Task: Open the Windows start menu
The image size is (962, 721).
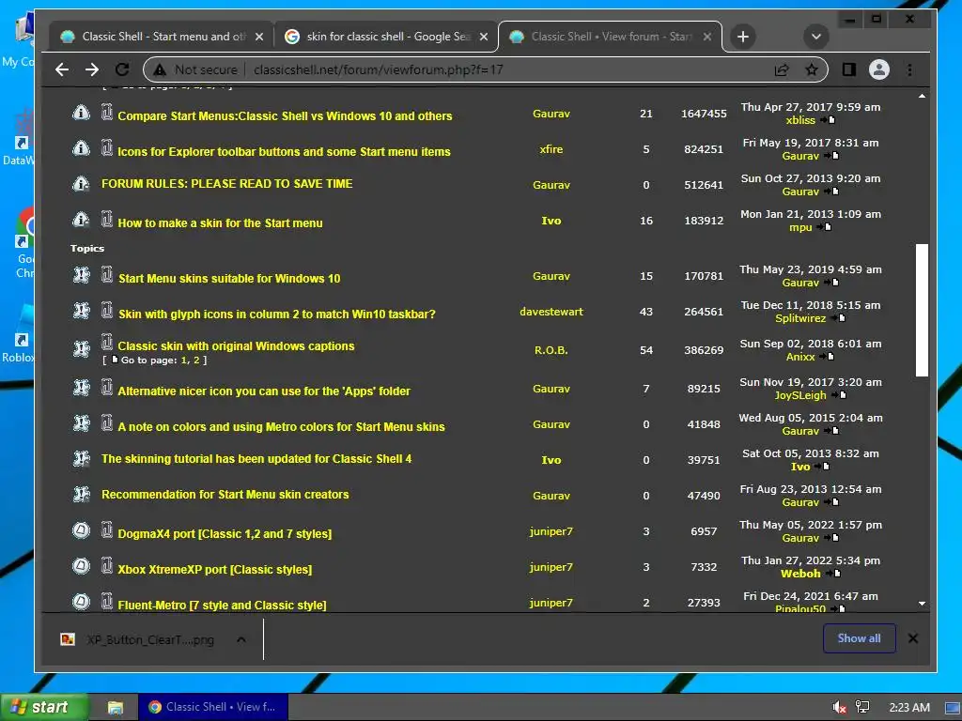Action: pos(43,708)
